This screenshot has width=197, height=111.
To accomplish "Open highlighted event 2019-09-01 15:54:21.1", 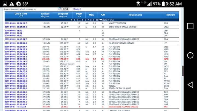I will [16, 59].
